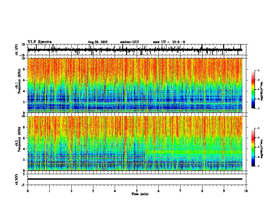Screen dimensions: 277x214
Task: Click the "4" kHz tick of ch.2 spectrogram
Action: (x=24, y=149)
